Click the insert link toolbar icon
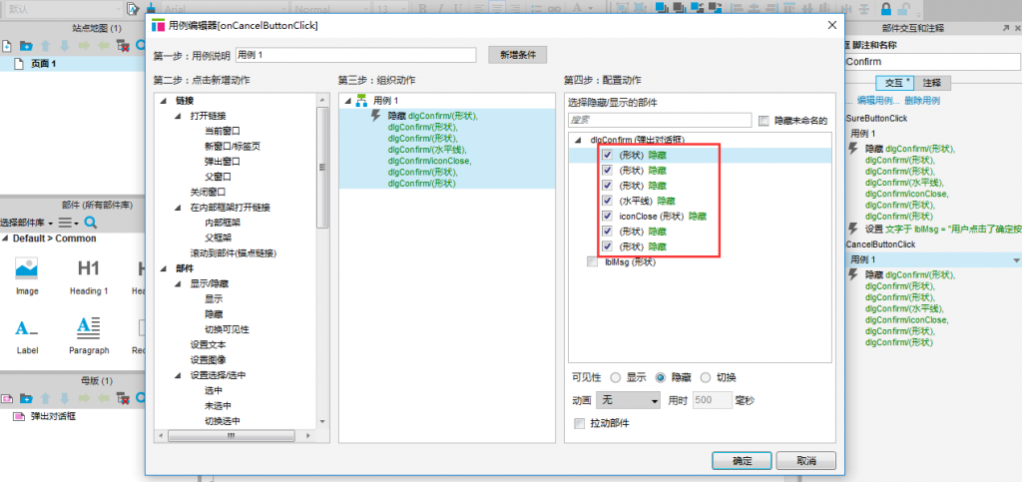 tap(555, 8)
